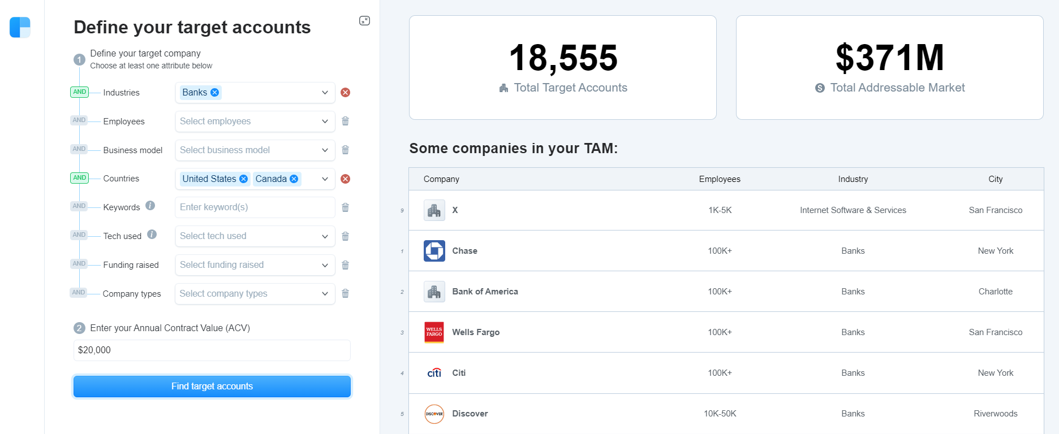Delete the Funding raised filter row
Viewport: 1059px width, 434px height.
point(346,265)
